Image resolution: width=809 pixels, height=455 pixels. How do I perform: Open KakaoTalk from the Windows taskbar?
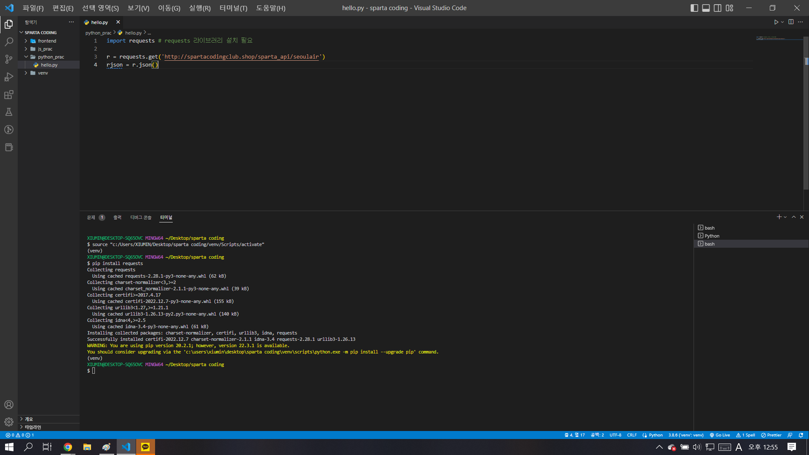click(145, 447)
